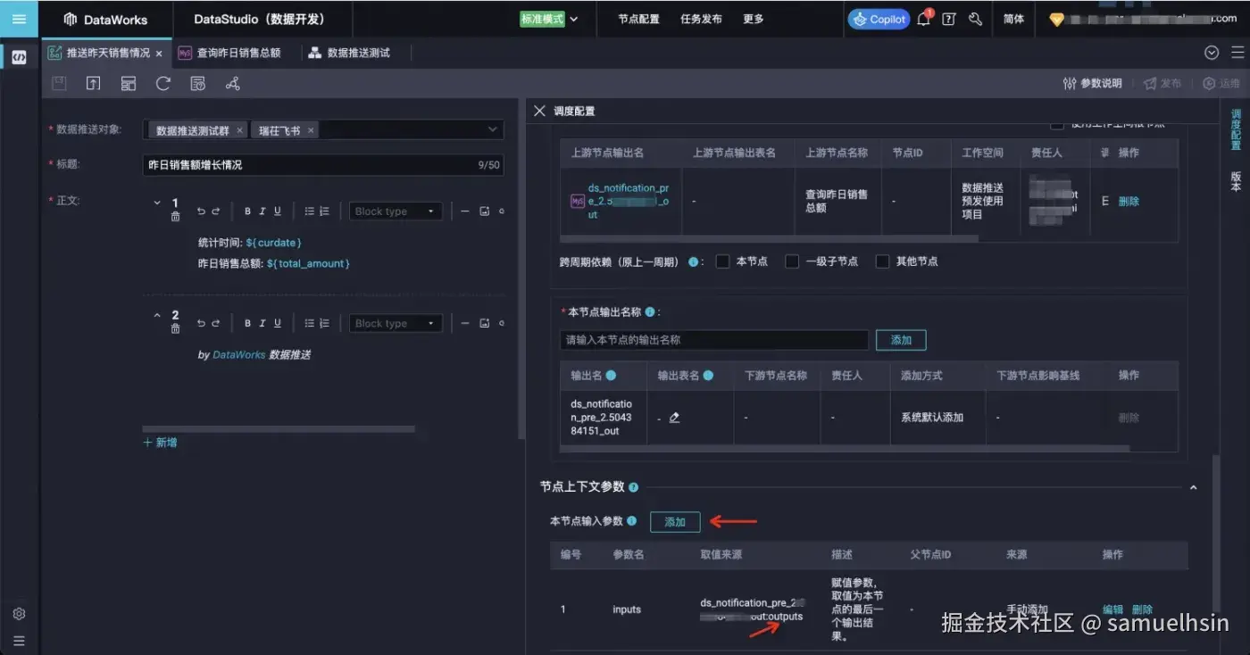The height and width of the screenshot is (655, 1250).
Task: Toggle italic in block 1 toolbar
Action: click(262, 211)
